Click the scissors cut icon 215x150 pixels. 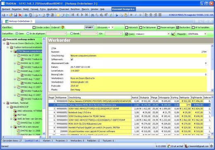(117, 15)
